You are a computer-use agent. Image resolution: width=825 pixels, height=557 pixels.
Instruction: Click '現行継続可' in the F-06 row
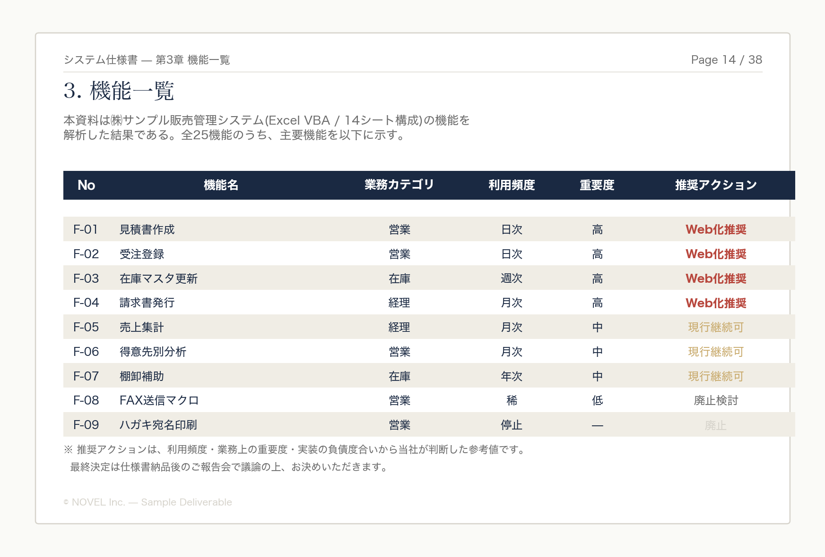pos(716,352)
